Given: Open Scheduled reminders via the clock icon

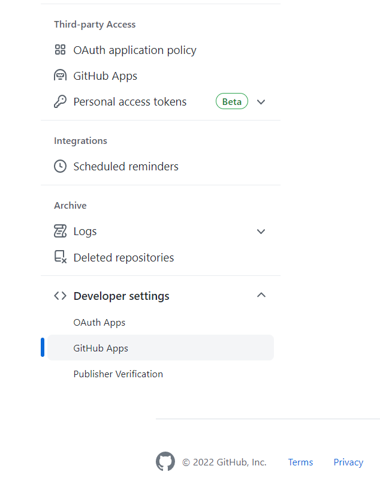Looking at the screenshot, I should click(x=60, y=166).
